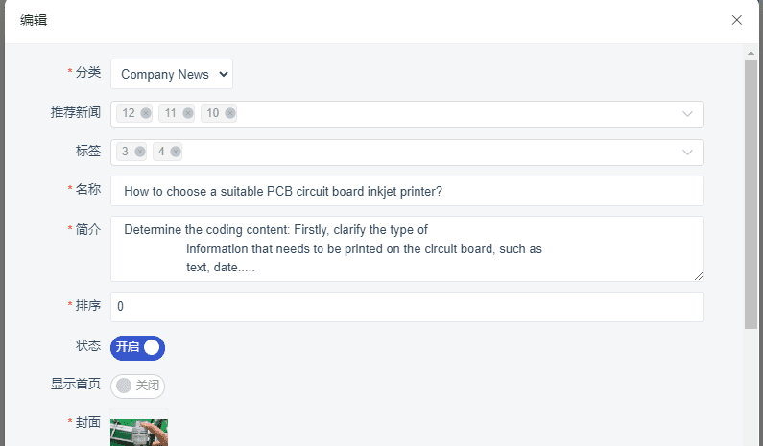Viewport: 763px width, 446px height.
Task: Remove tag 12 from 推荐新闻
Action: [x=146, y=113]
